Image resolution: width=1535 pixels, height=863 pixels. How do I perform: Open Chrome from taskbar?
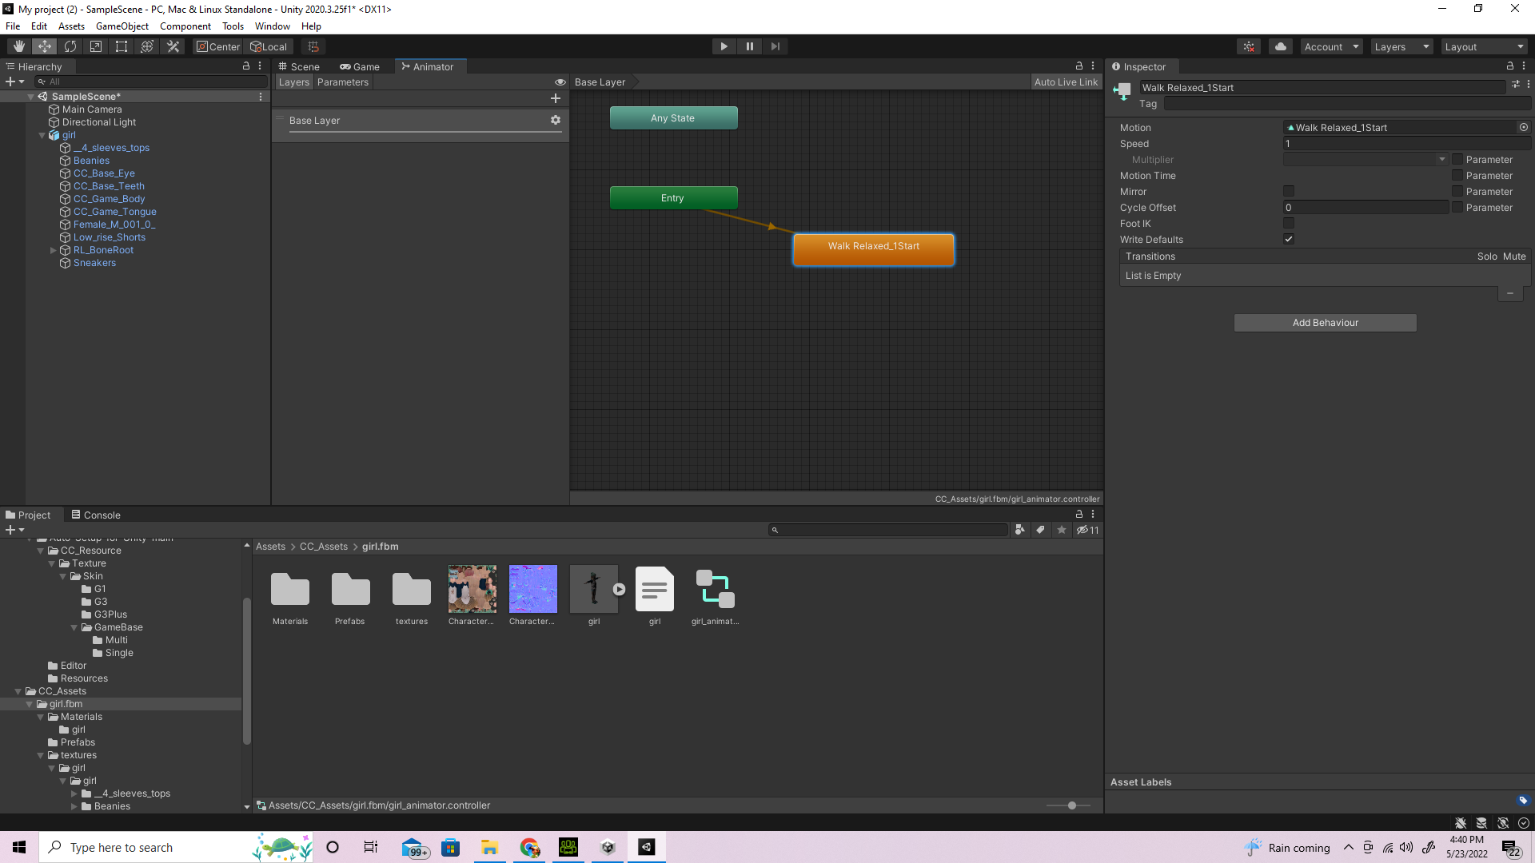529,847
